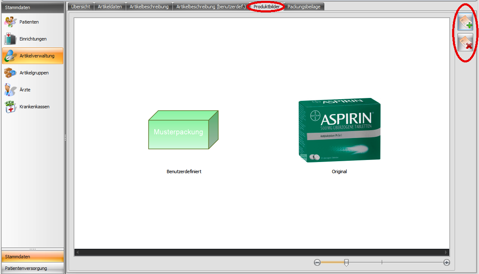Click the Ärzte doctor icon
Screen dimensions: 479x274
click(10, 90)
